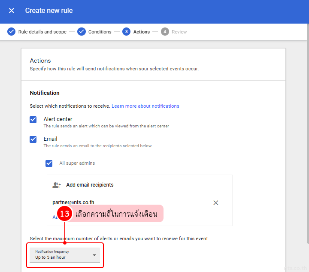Image resolution: width=309 pixels, height=272 pixels.
Task: Go to Rule details and scope step
Action: point(42,32)
